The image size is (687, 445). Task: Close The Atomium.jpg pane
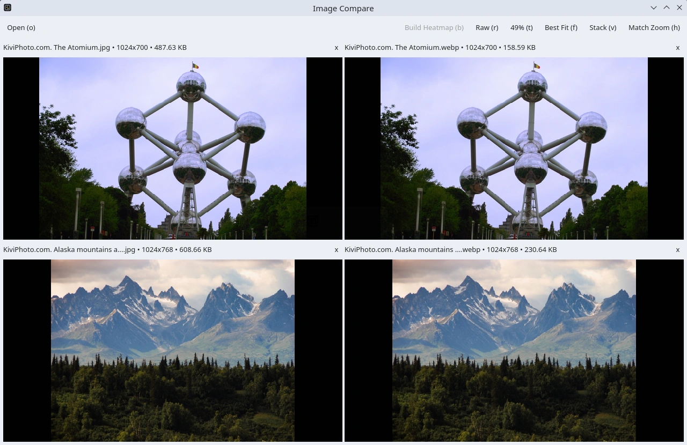pos(336,47)
